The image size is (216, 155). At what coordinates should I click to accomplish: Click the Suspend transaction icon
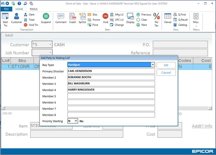point(46,17)
